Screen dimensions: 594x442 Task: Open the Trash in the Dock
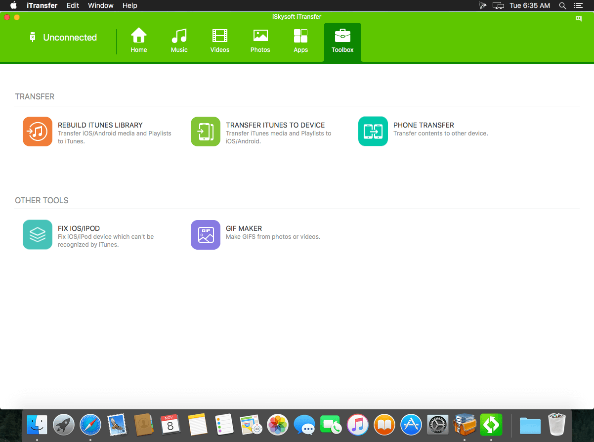557,425
